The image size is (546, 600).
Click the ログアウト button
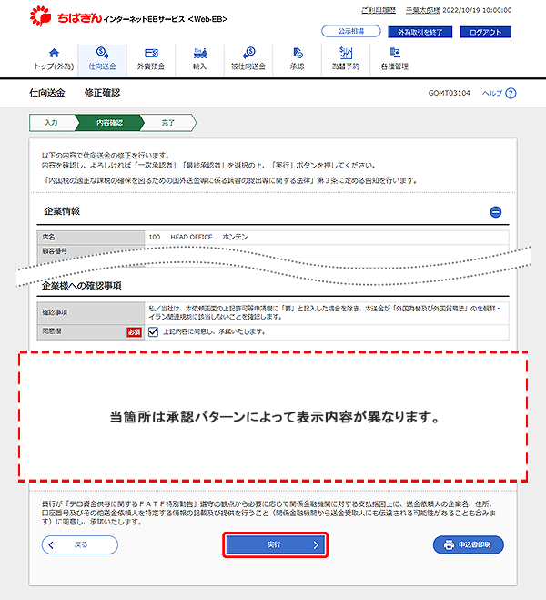(x=485, y=32)
